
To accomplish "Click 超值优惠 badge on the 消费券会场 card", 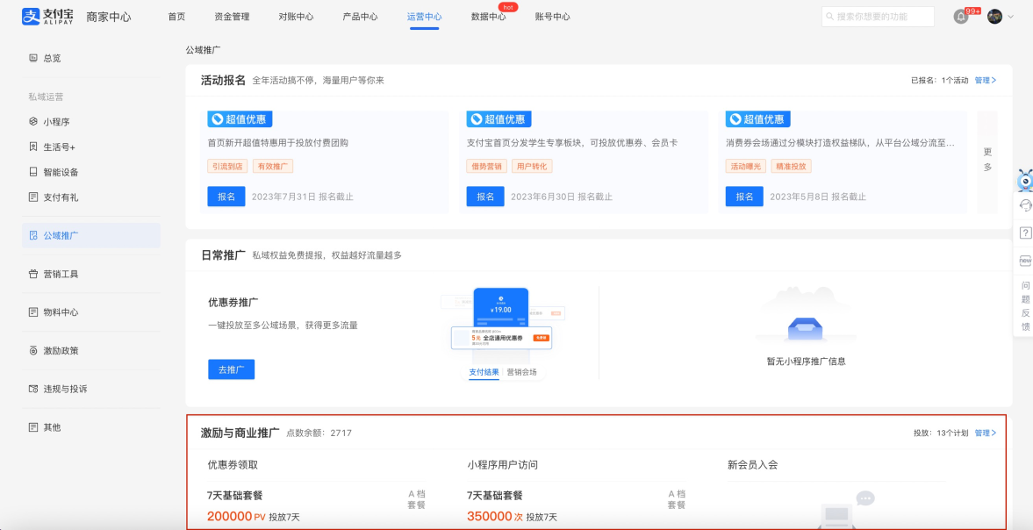I will pyautogui.click(x=757, y=119).
